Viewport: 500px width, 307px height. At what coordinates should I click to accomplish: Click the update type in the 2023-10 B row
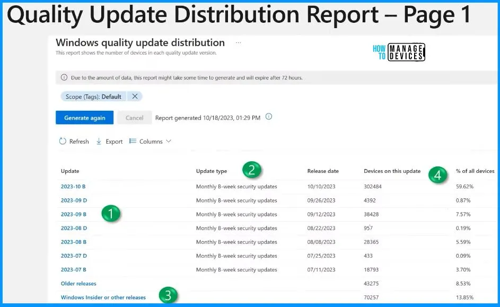(236, 187)
